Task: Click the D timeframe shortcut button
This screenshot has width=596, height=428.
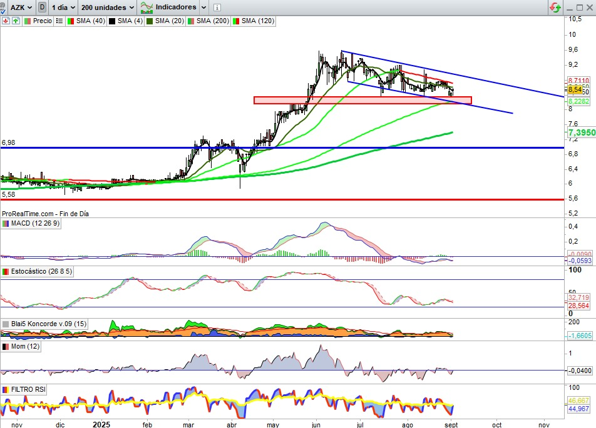Action: [x=42, y=7]
